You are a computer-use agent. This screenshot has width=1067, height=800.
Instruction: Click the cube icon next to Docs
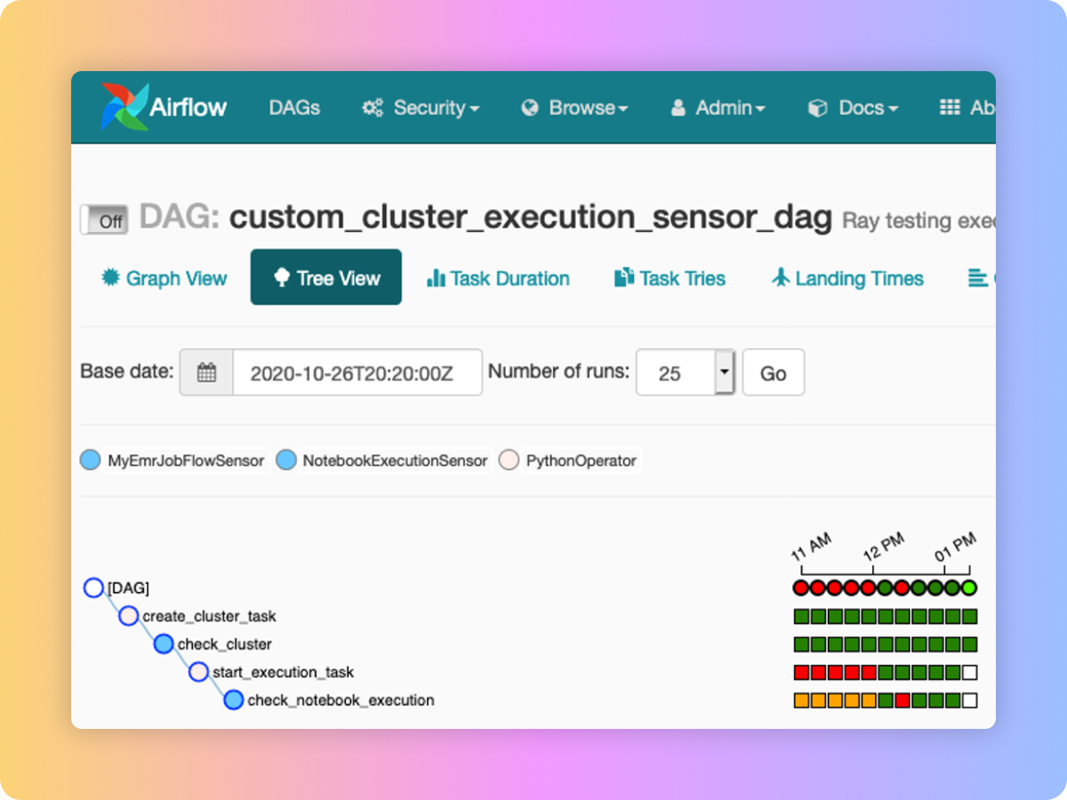[816, 107]
